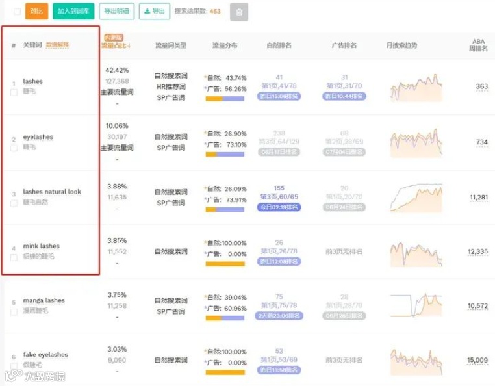
Task: Click traffic distribution bar for eyelashes
Action: pyautogui.click(x=225, y=155)
